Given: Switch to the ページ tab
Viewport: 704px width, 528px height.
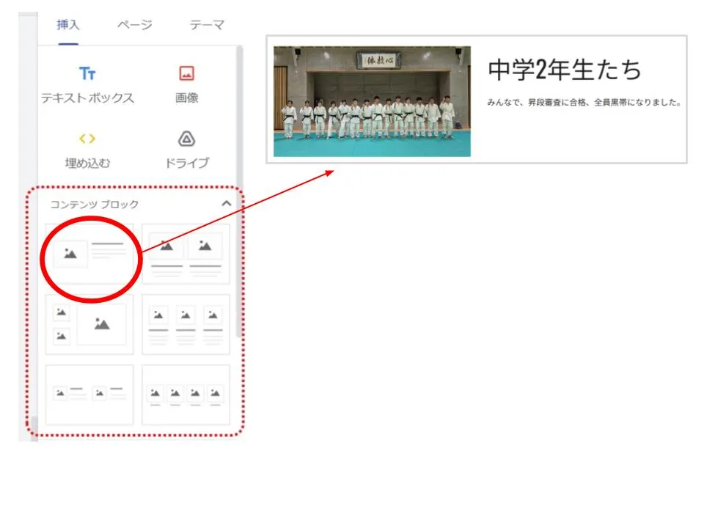Looking at the screenshot, I should tap(135, 25).
